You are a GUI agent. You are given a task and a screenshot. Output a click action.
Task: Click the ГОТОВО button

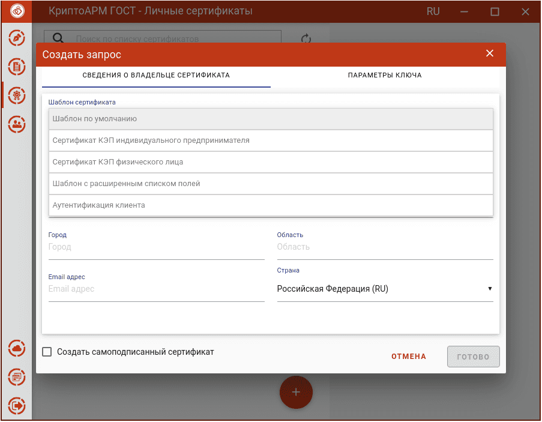pyautogui.click(x=473, y=357)
